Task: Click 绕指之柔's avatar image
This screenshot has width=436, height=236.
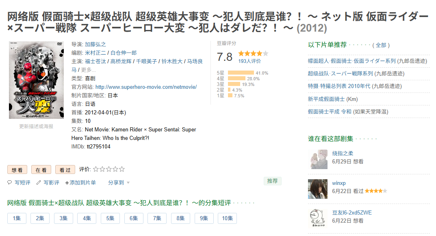Action: [317, 159]
